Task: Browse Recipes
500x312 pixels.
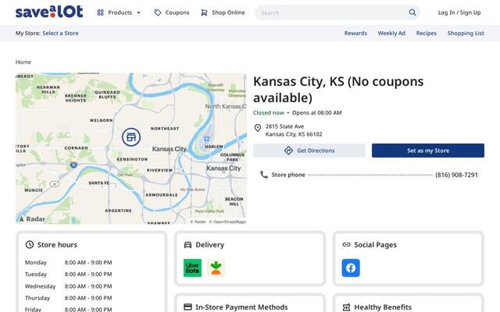Action: coord(427,33)
